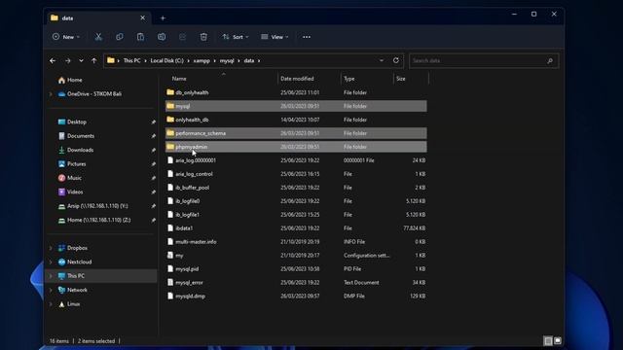Close the data tab
623x350 pixels.
click(143, 17)
